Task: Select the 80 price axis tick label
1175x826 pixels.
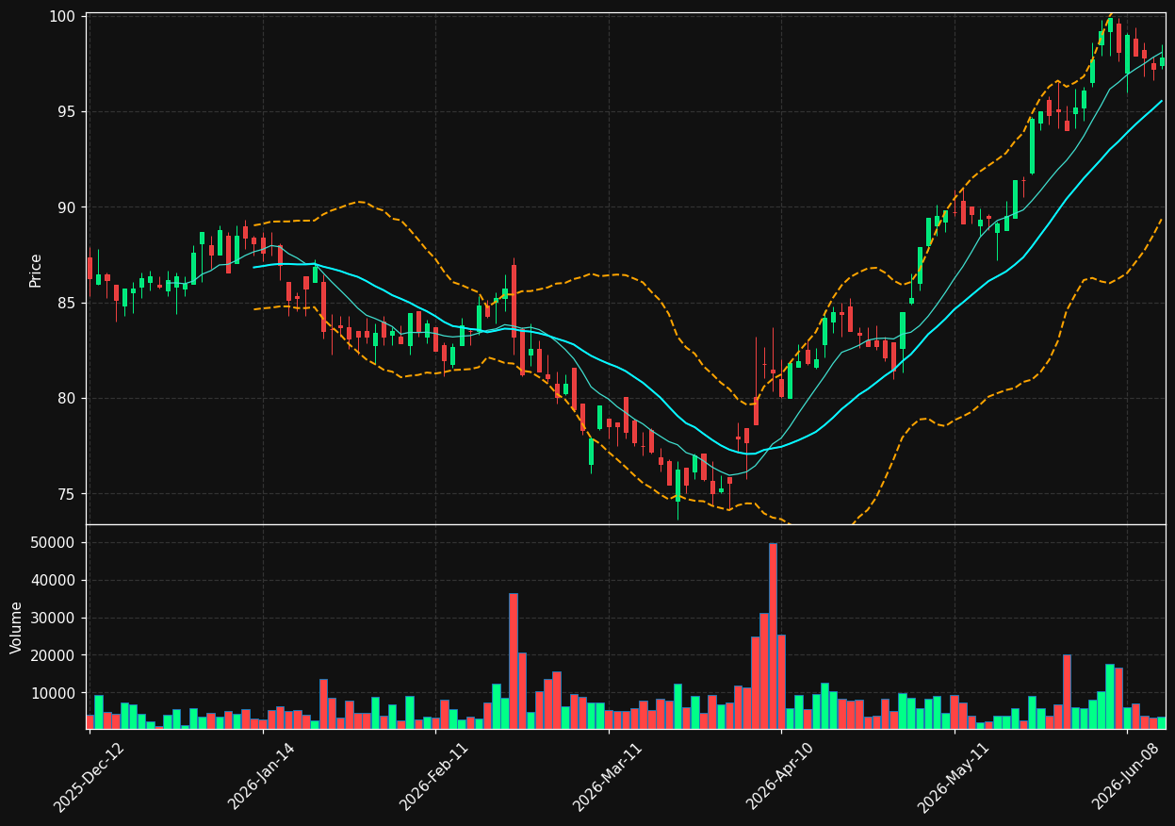Action: click(x=68, y=398)
